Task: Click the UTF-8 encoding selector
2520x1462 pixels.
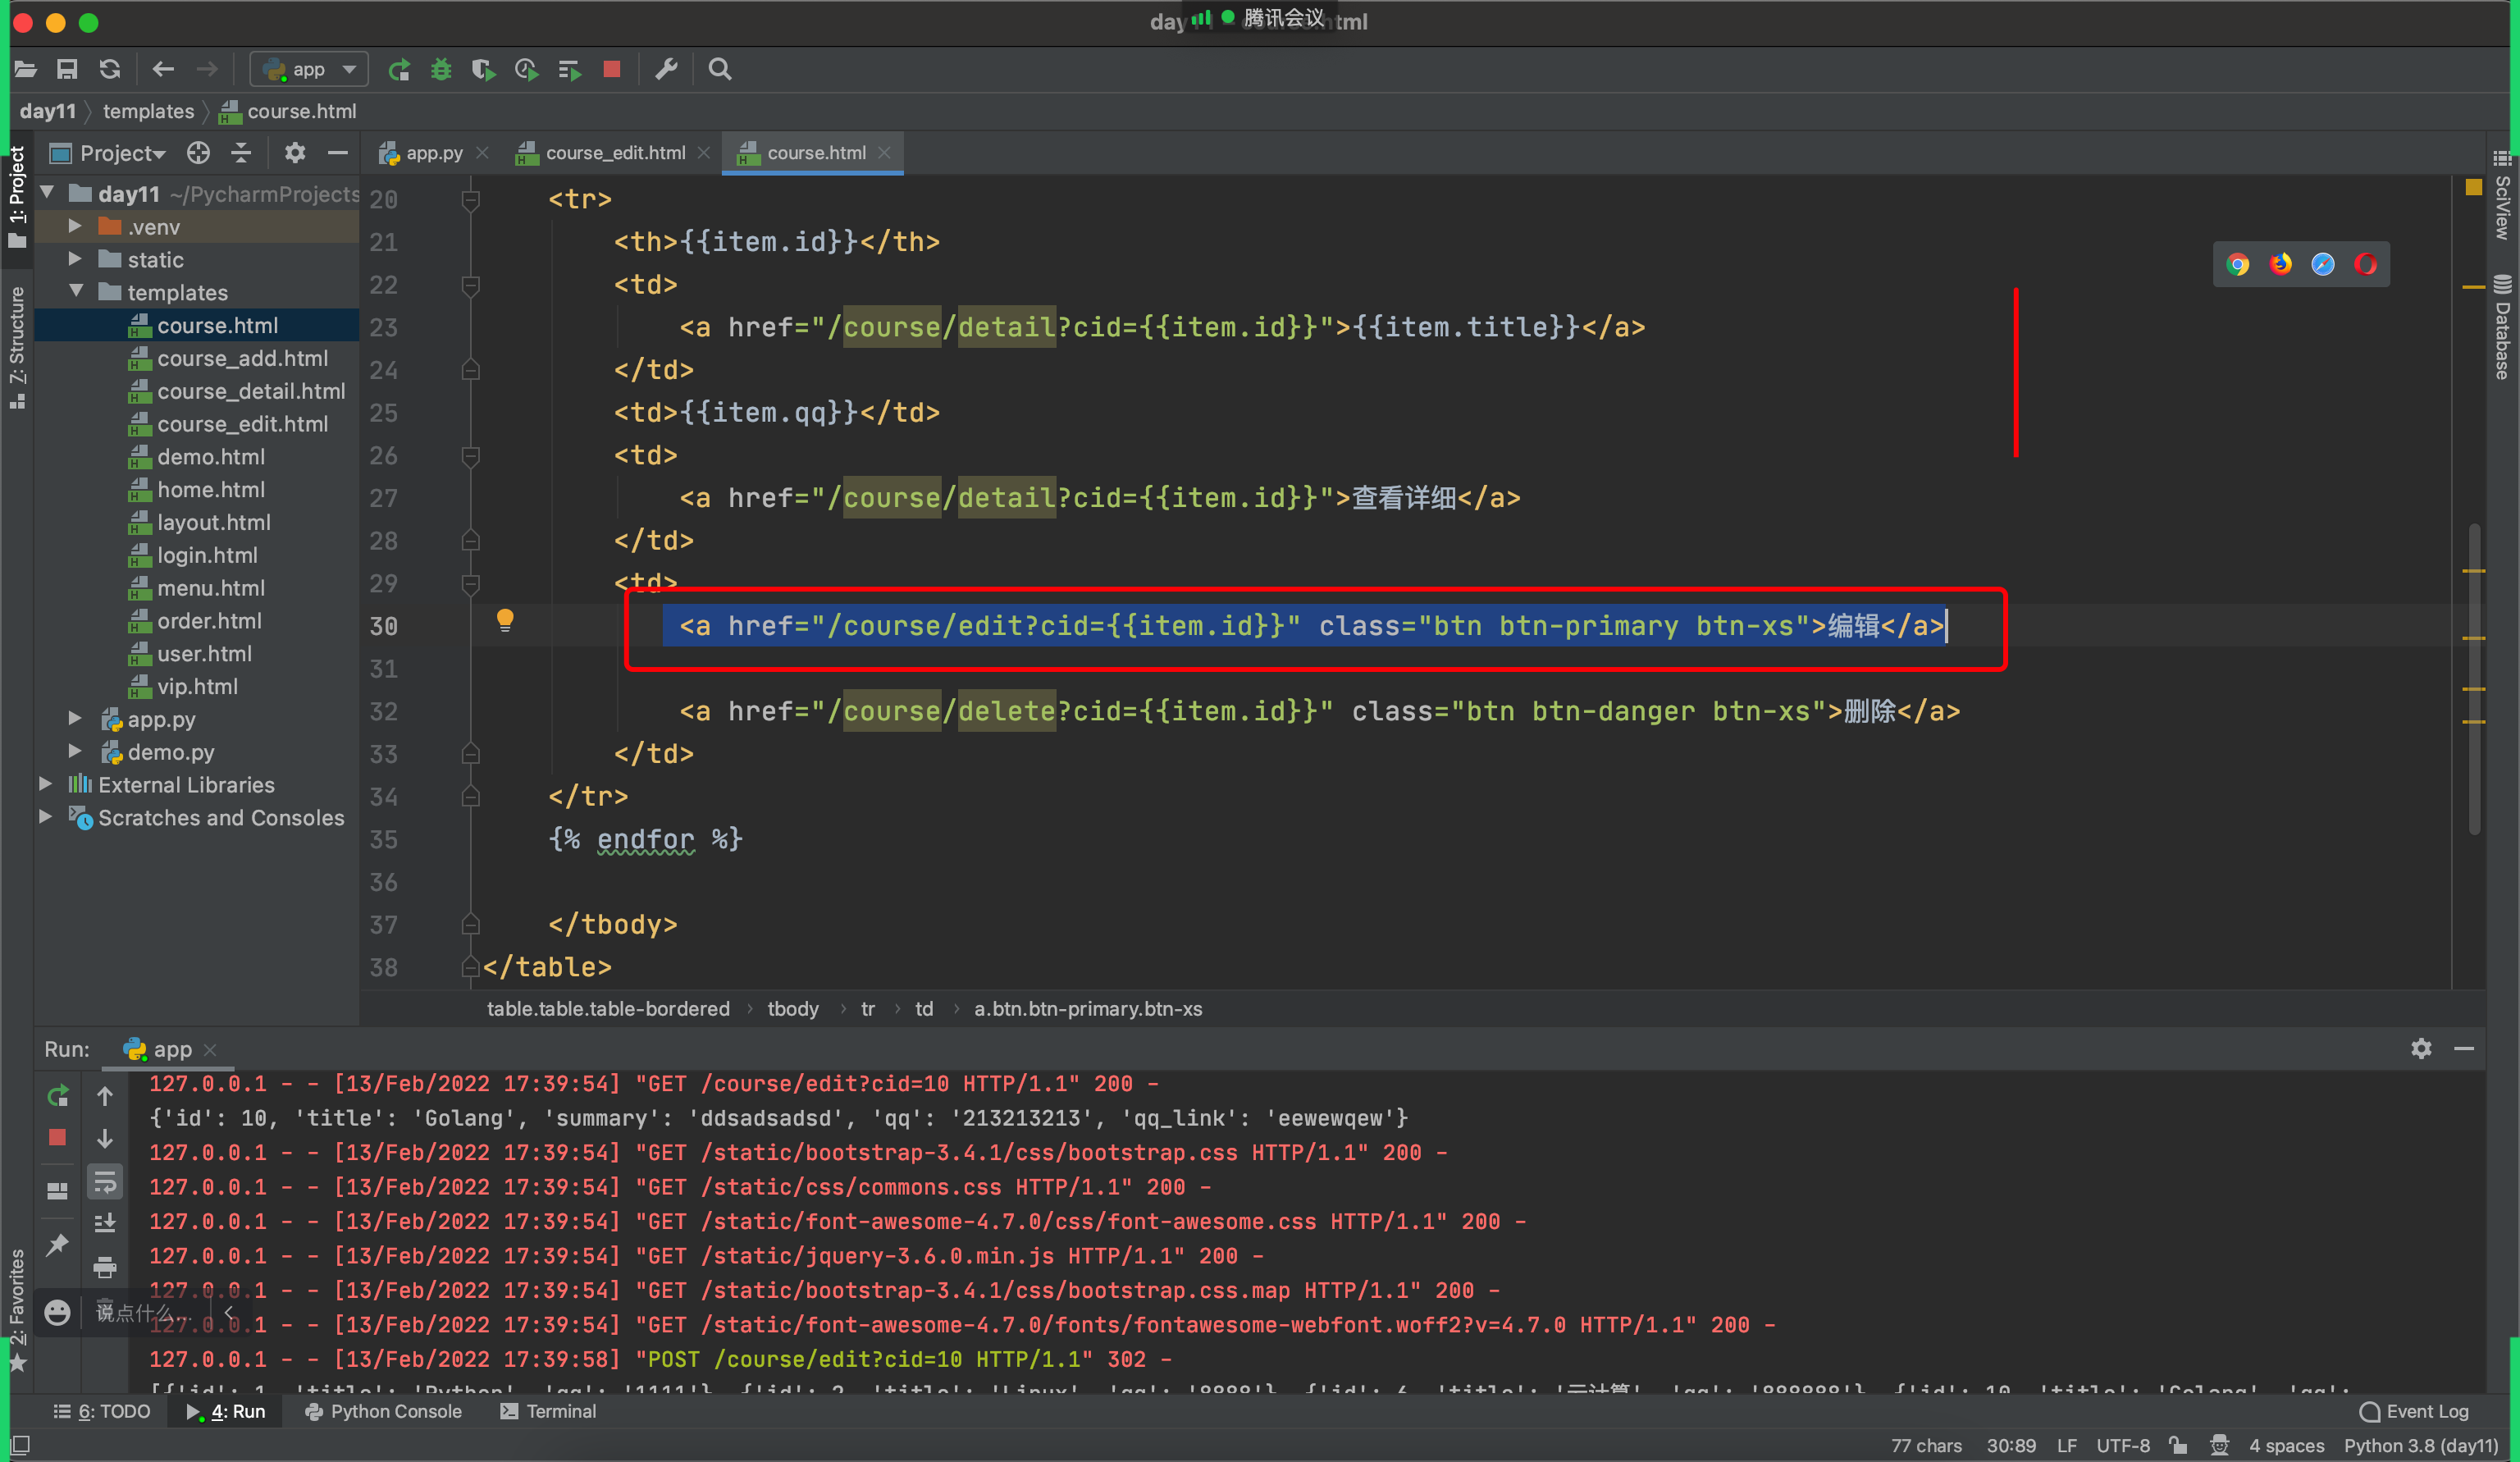Action: point(2123,1445)
